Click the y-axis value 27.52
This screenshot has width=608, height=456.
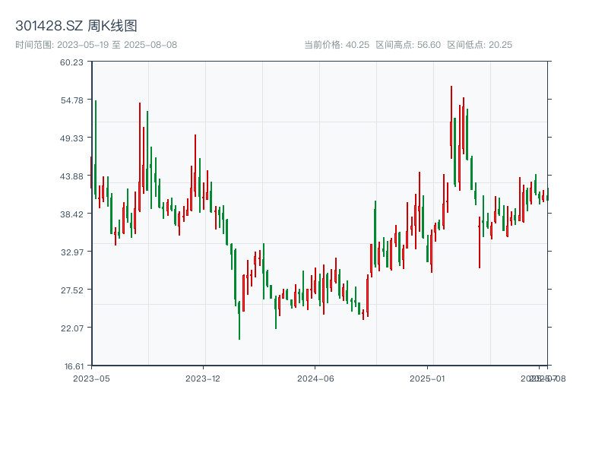click(71, 290)
